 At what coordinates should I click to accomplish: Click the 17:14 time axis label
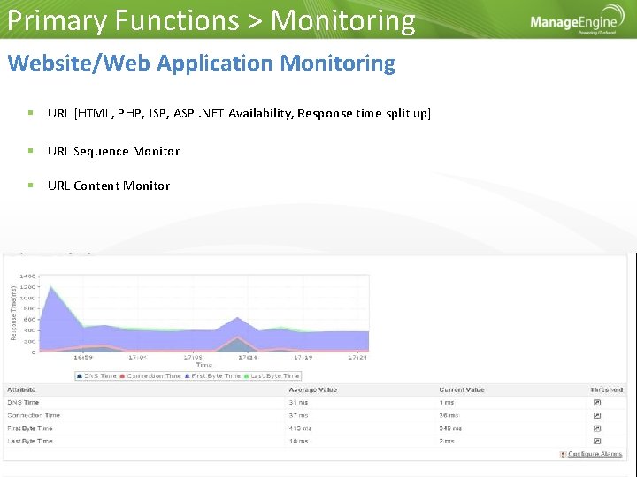click(248, 358)
